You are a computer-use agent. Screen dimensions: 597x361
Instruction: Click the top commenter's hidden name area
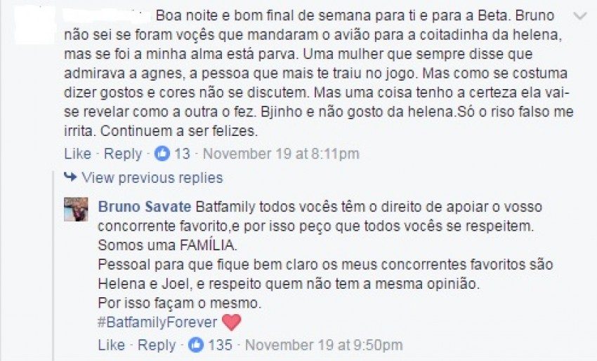105,14
